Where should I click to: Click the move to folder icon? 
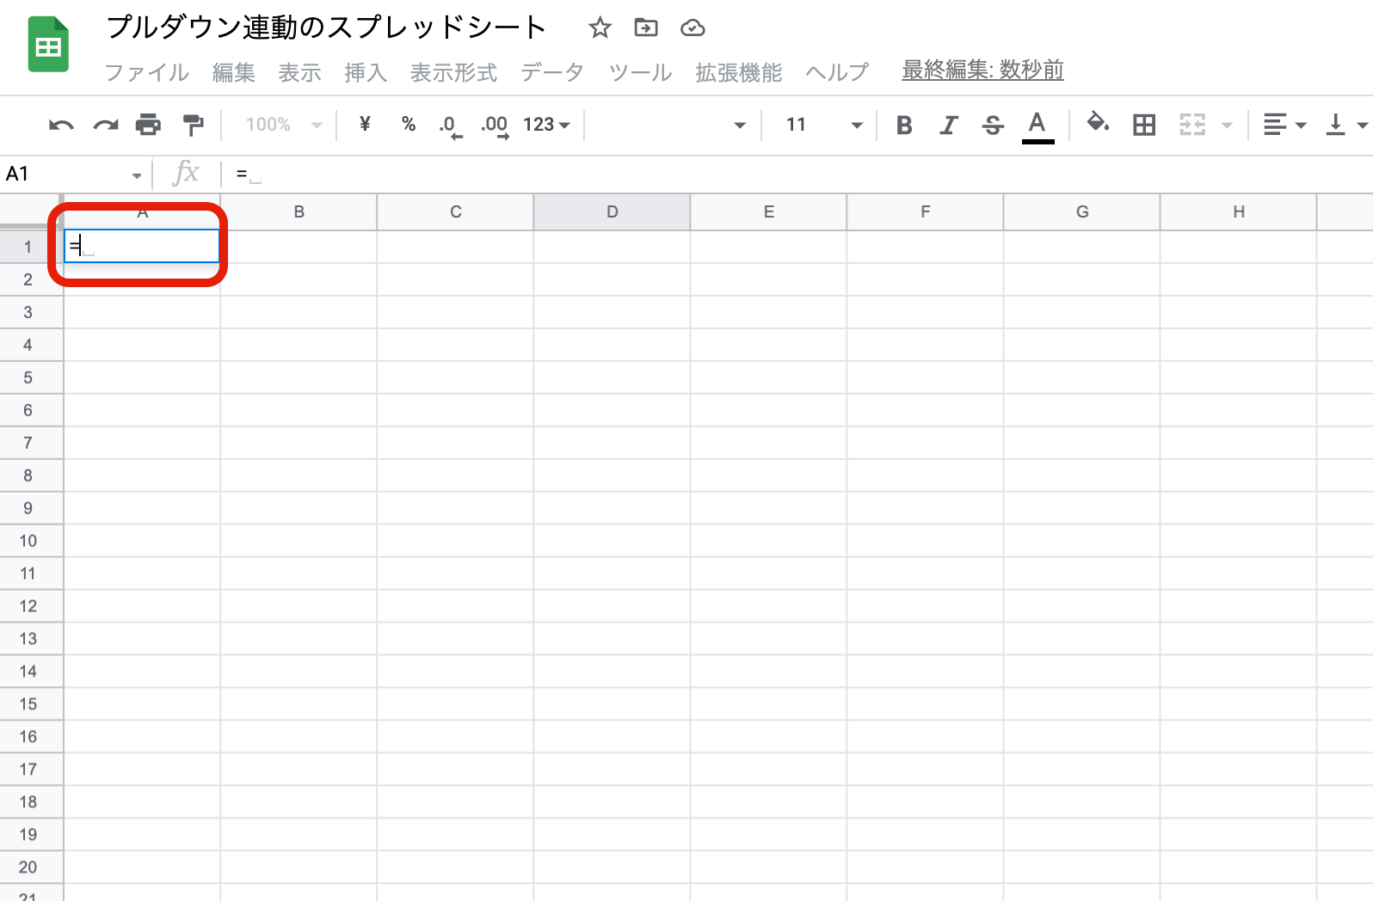646,28
